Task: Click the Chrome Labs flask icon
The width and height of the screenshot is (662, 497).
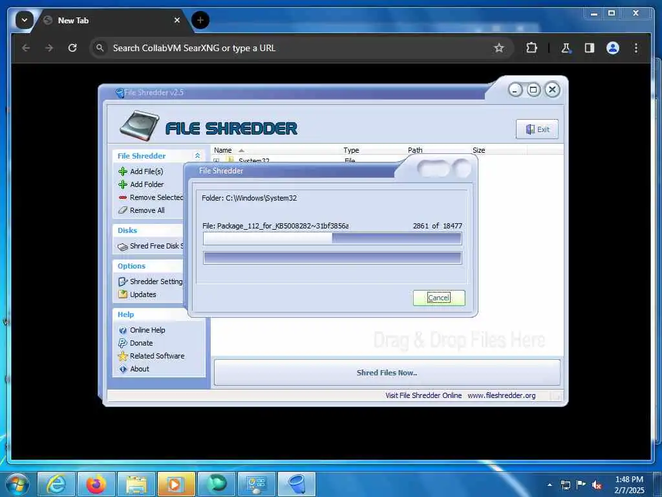Action: pos(566,48)
